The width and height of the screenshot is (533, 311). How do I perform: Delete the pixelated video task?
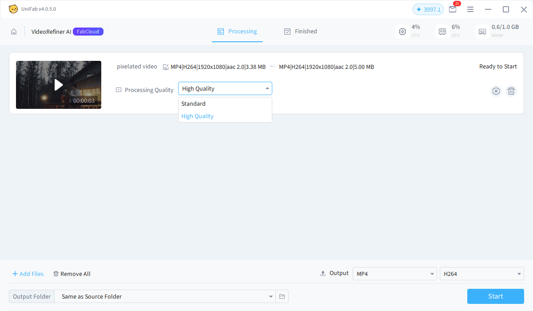(511, 91)
